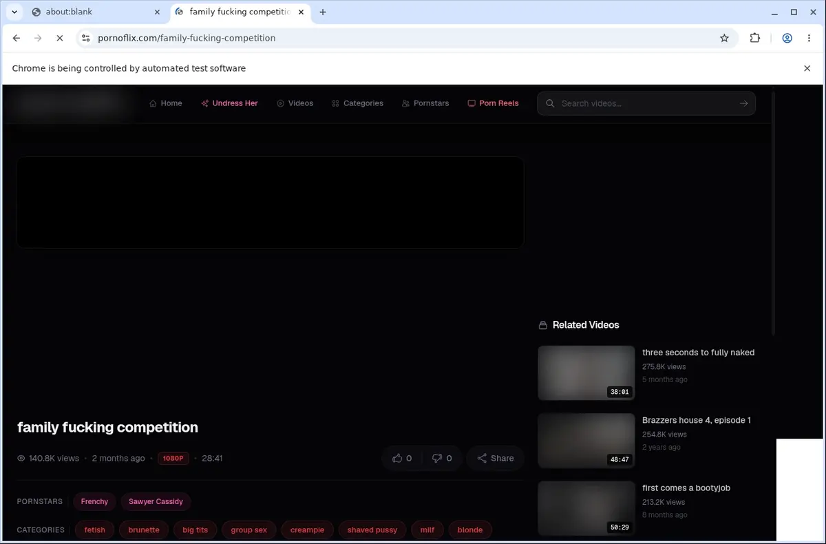Image resolution: width=826 pixels, height=544 pixels.
Task: Stop page loading with X button
Action: tap(60, 39)
